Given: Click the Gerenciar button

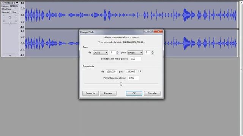Looking at the screenshot, I should tap(90, 93).
